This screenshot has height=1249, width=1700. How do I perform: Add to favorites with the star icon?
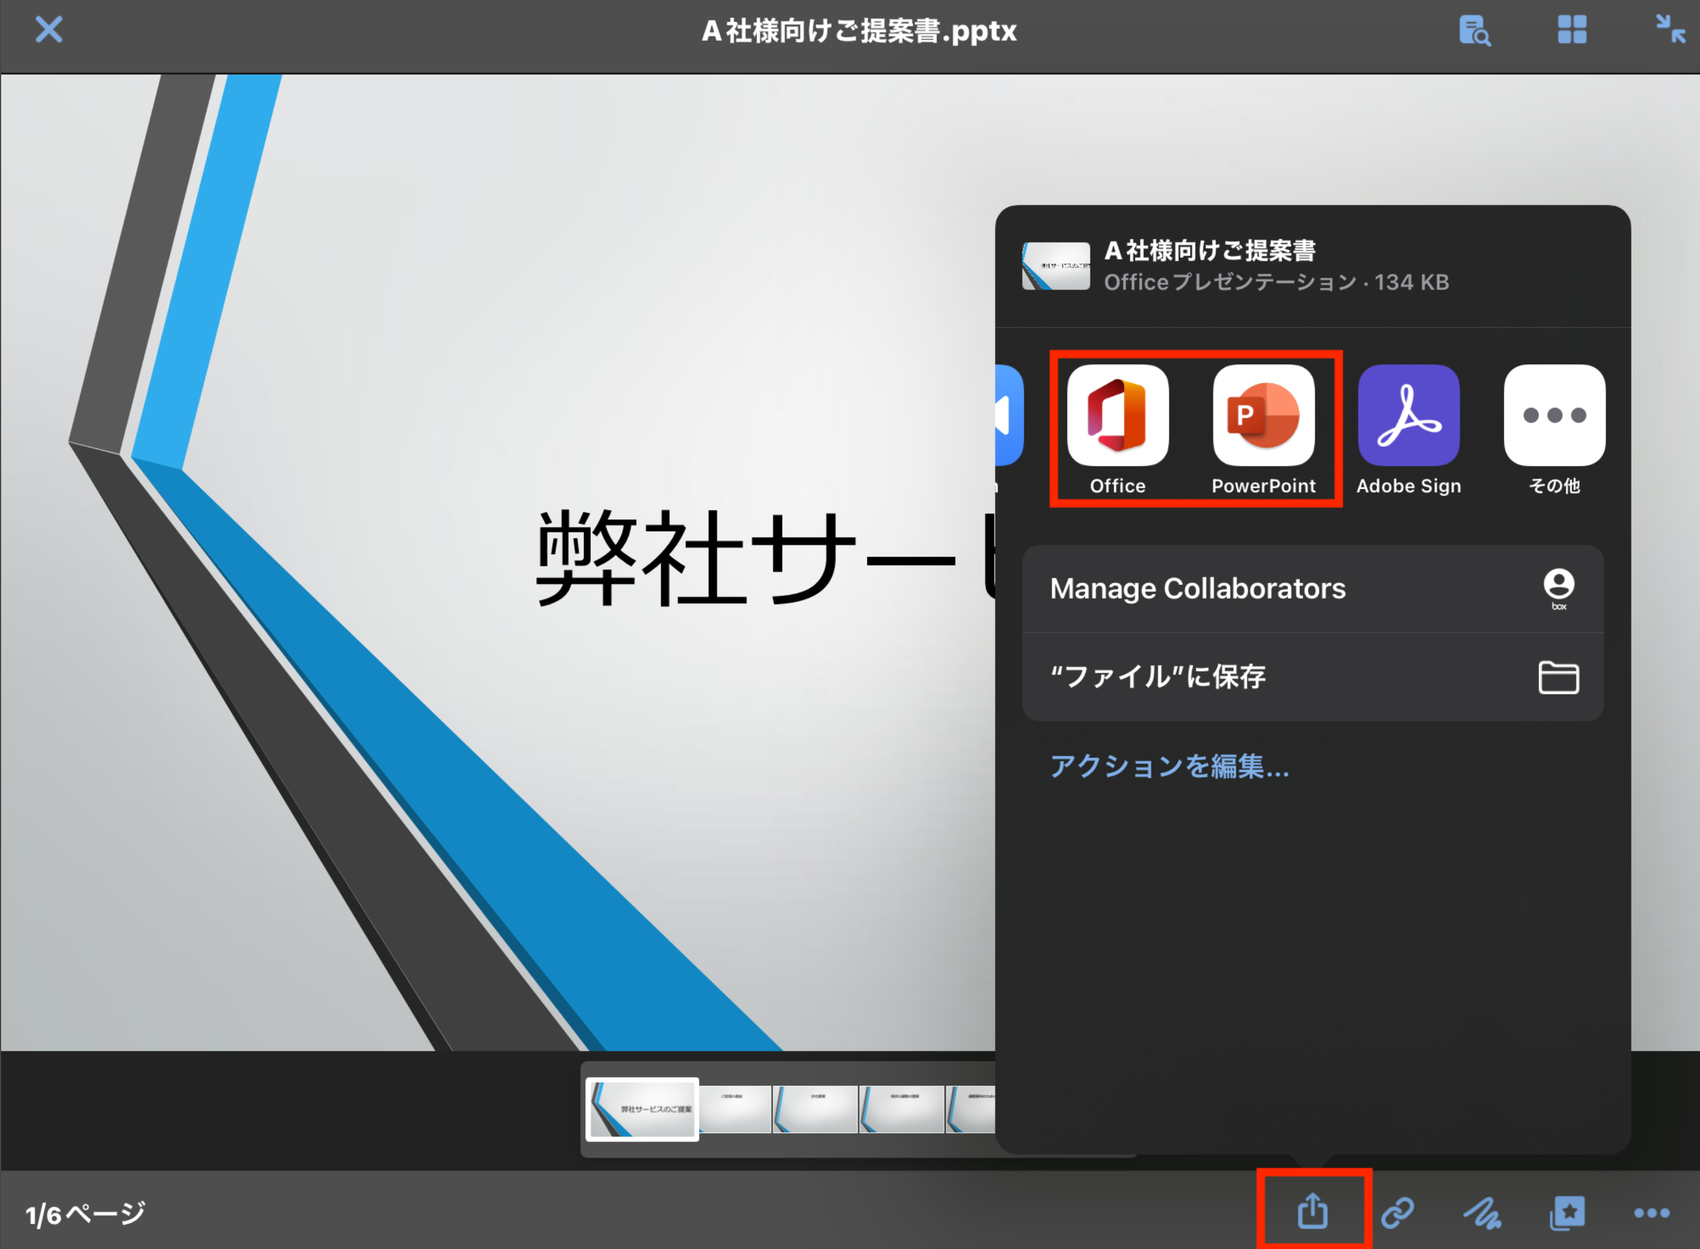(x=1567, y=1213)
